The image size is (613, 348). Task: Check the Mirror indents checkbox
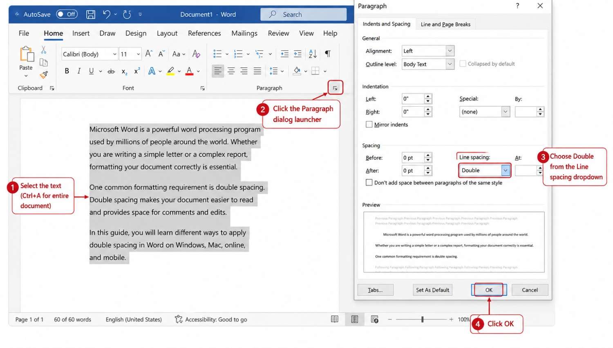pos(369,124)
